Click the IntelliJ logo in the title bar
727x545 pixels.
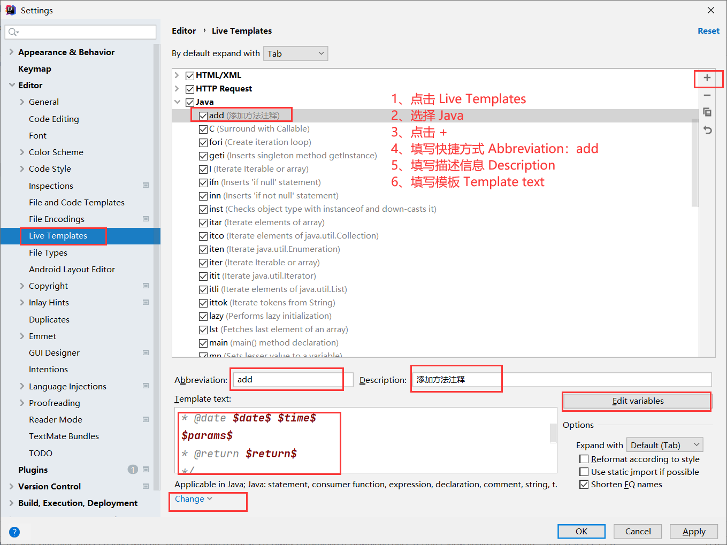coord(11,10)
